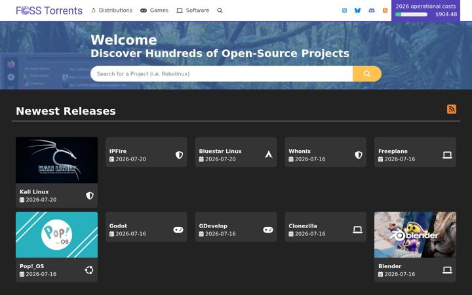Image resolution: width=472 pixels, height=295 pixels.
Task: Open the Games menu
Action: [154, 10]
